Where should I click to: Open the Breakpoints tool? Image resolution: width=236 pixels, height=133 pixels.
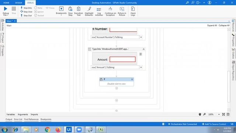[61, 11]
